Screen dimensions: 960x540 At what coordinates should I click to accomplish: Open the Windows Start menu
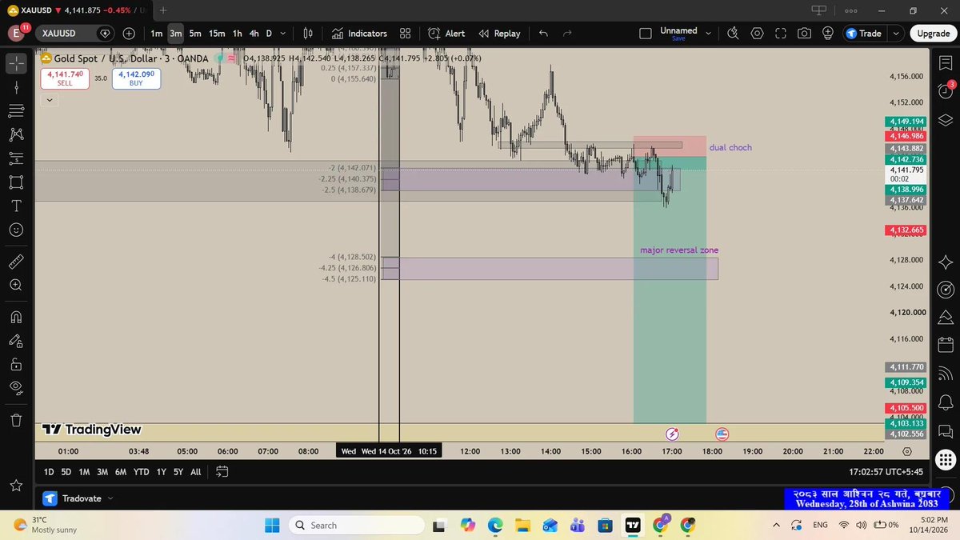tap(272, 525)
